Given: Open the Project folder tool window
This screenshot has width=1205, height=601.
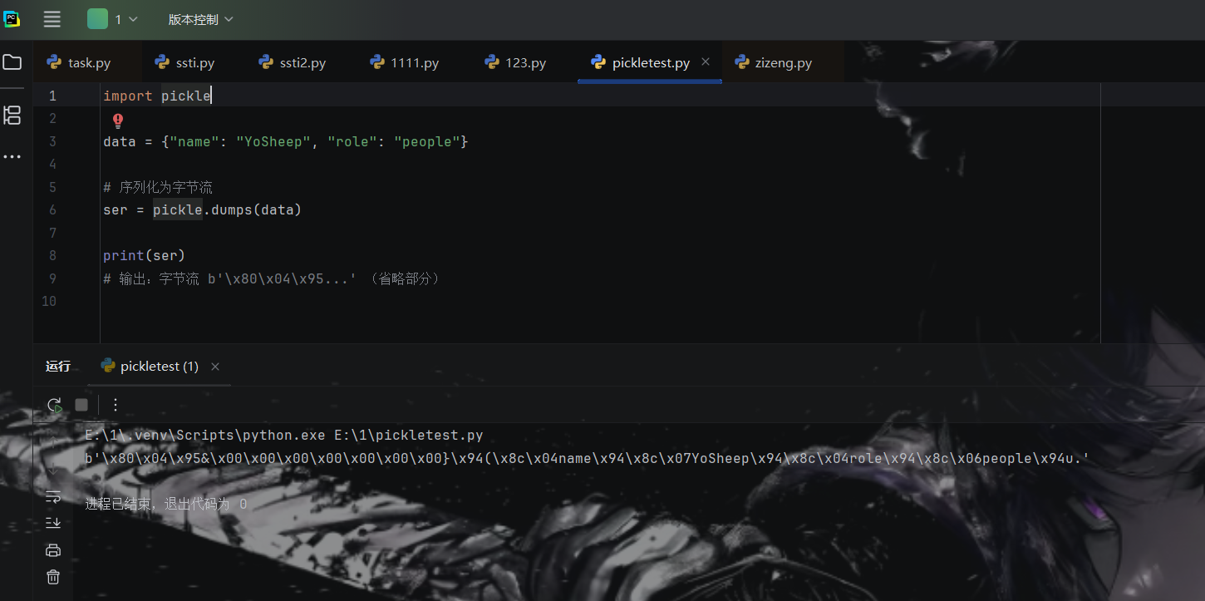Looking at the screenshot, I should tap(12, 62).
